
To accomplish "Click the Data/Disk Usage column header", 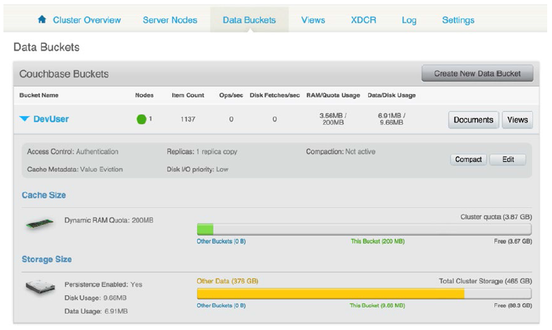I will (x=391, y=95).
